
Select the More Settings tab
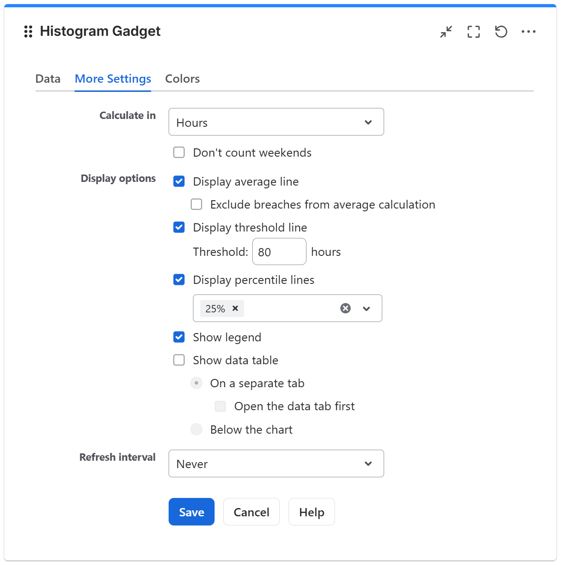click(x=113, y=79)
